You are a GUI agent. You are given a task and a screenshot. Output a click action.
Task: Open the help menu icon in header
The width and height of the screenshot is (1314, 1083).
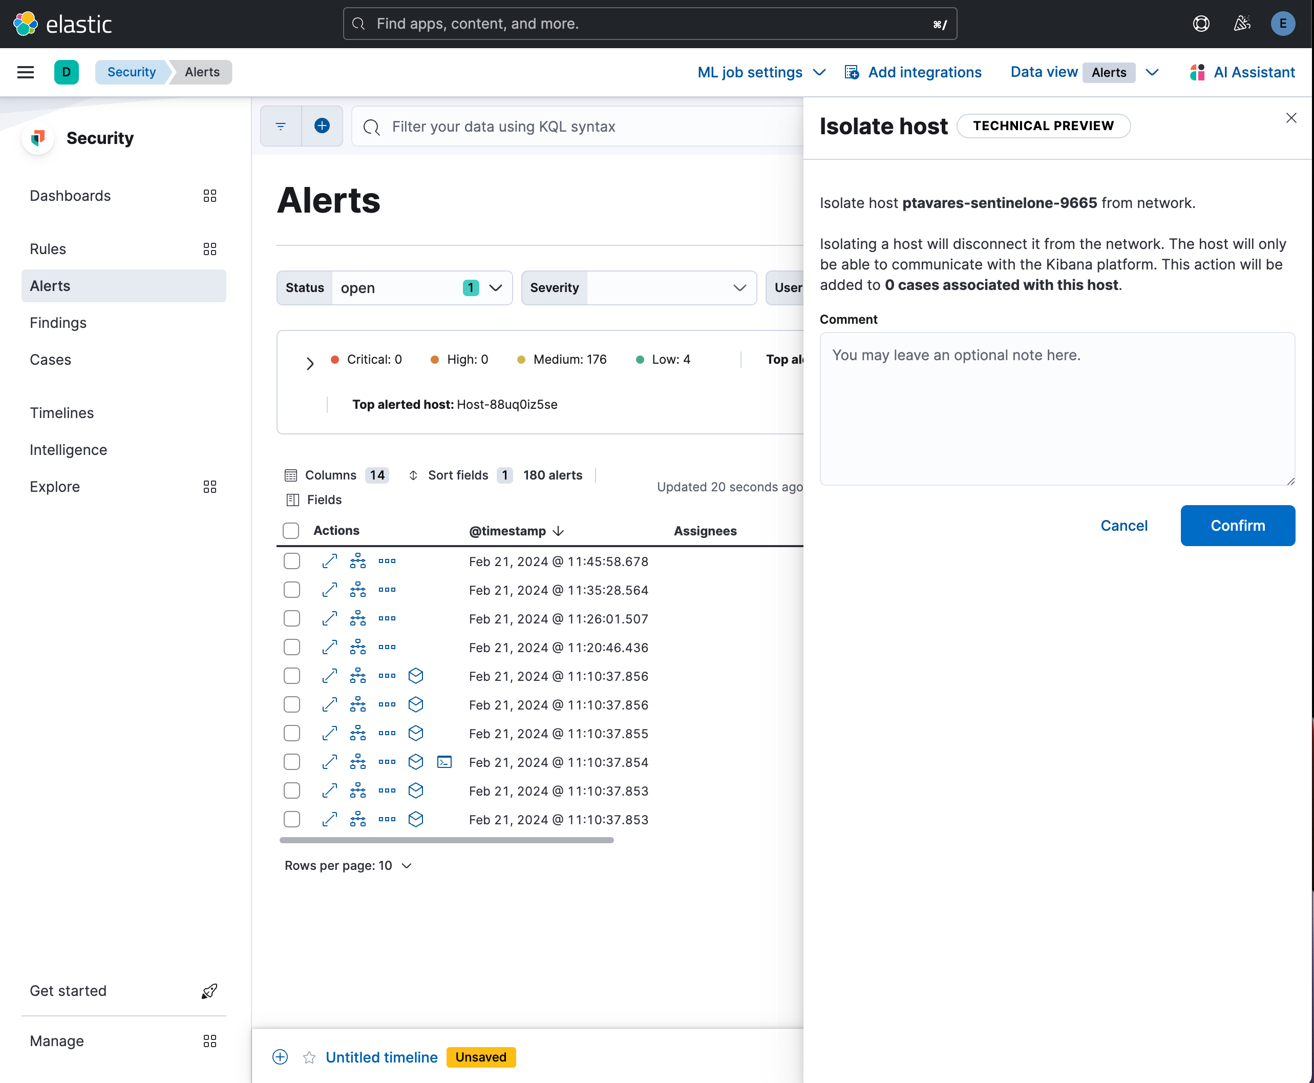(x=1201, y=24)
